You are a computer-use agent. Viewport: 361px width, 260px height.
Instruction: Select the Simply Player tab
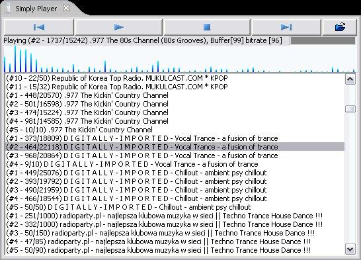(36, 9)
